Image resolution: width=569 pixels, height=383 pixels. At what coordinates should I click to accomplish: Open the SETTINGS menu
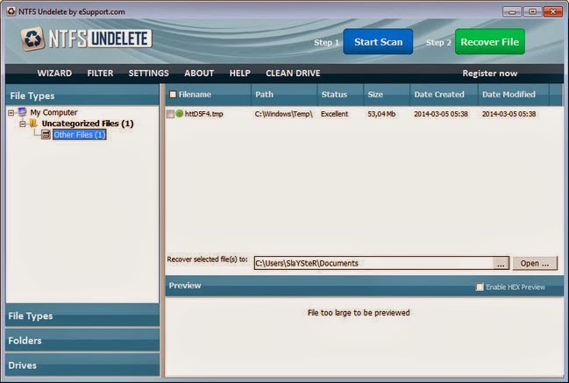(148, 74)
